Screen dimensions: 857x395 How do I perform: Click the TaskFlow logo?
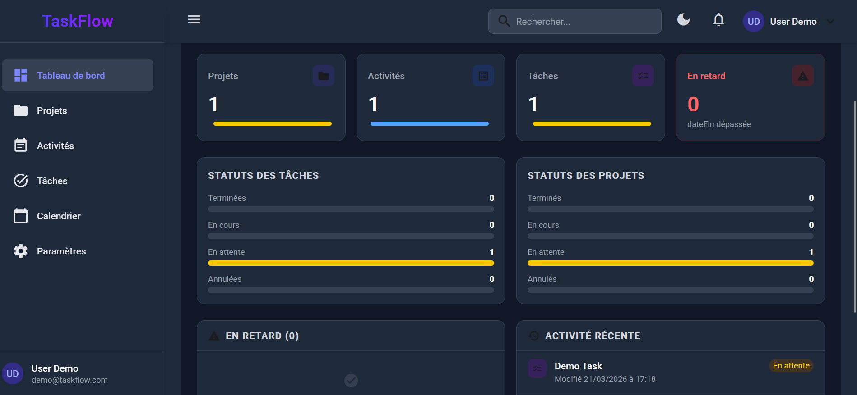[x=78, y=21]
